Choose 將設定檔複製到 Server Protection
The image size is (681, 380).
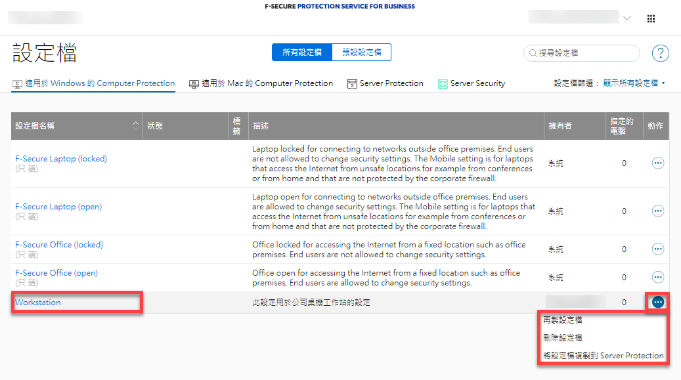point(603,356)
